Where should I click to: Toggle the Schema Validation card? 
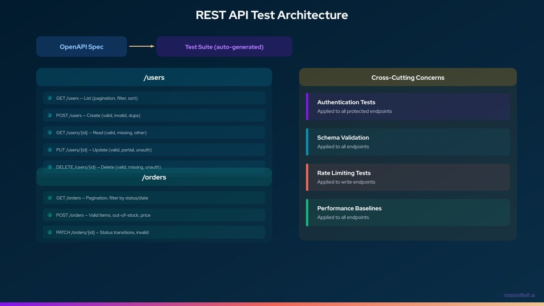coord(408,141)
